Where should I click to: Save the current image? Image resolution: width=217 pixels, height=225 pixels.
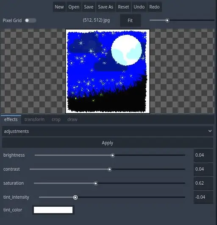pos(89,7)
